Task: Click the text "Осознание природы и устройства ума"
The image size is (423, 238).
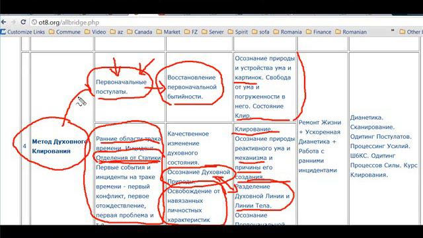Action: pos(264,63)
